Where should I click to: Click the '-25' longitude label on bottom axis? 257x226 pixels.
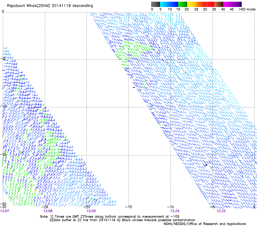point(45,207)
